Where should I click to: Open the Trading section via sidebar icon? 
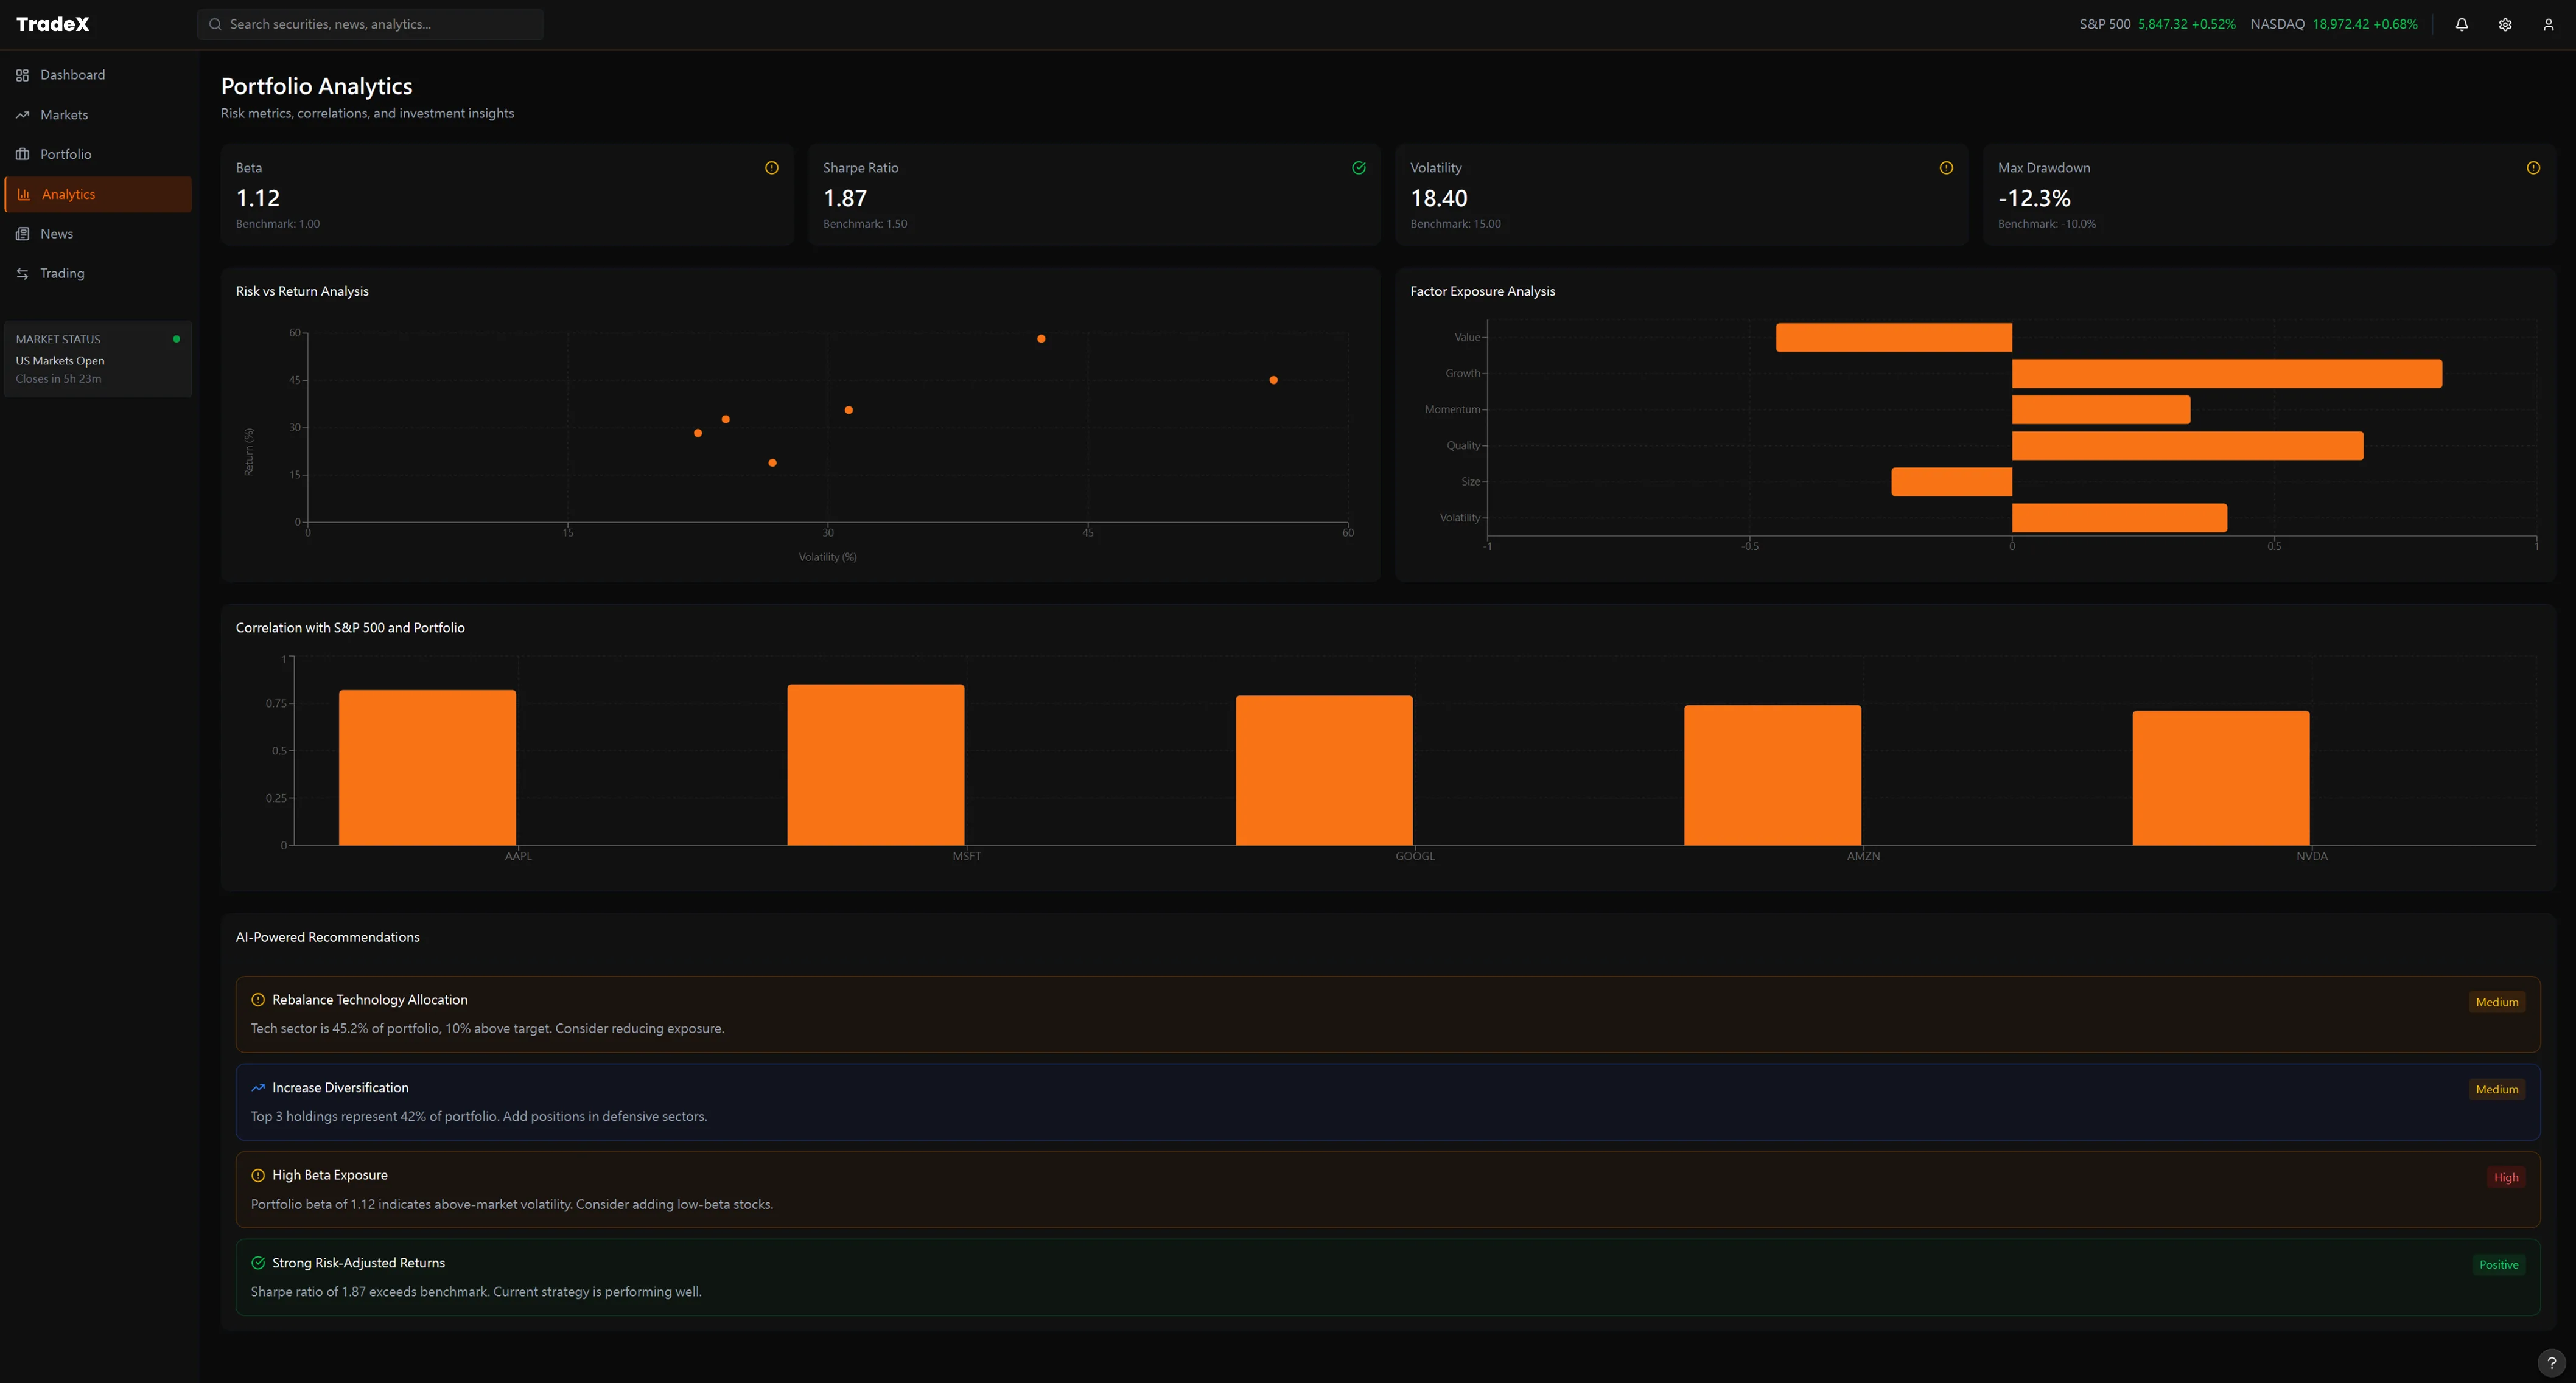click(x=23, y=272)
